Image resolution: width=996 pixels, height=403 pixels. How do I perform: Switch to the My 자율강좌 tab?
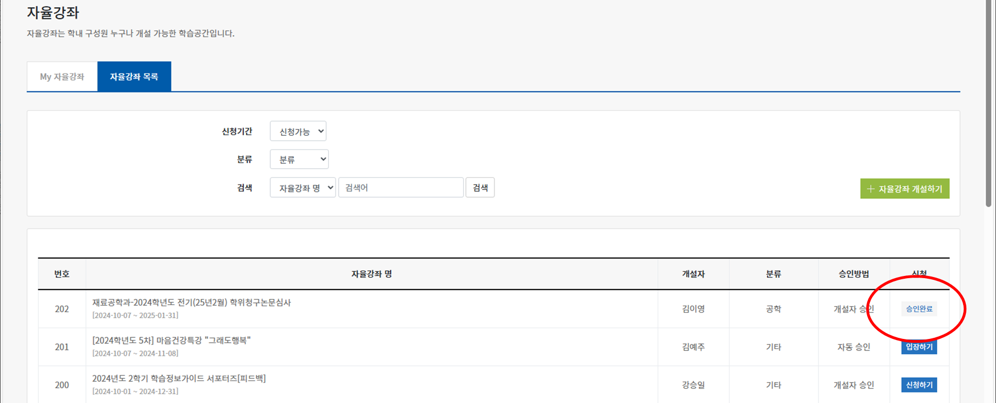[x=62, y=77]
